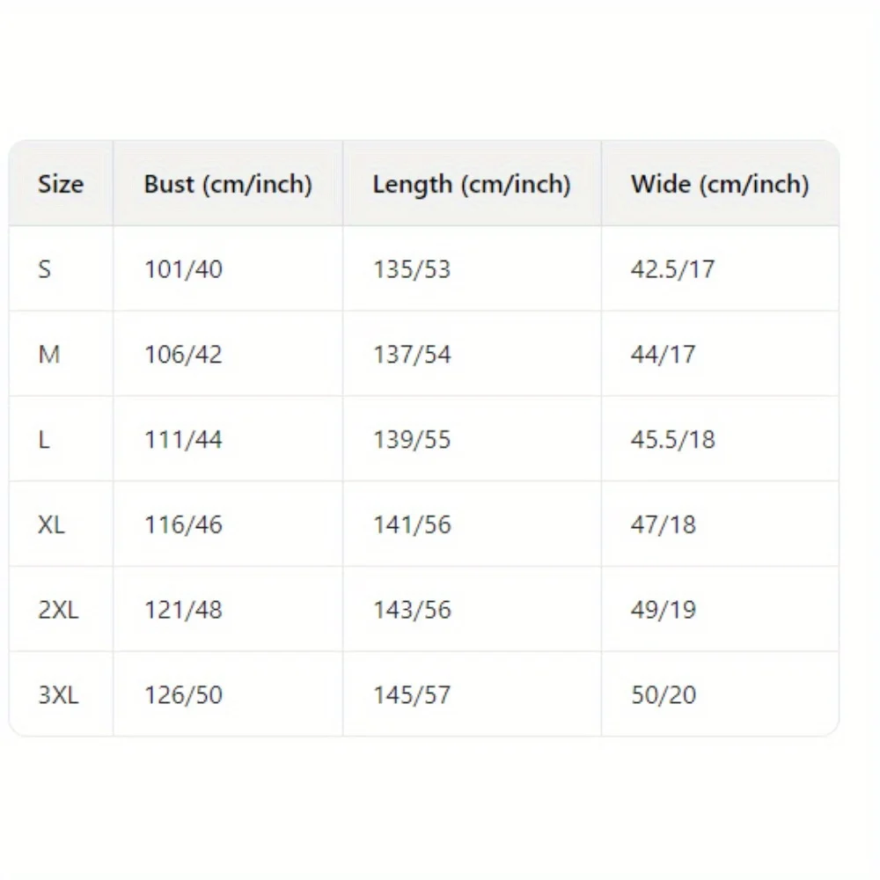Image resolution: width=880 pixels, height=880 pixels.
Task: Click bust value 116/46
Action: 183,524
